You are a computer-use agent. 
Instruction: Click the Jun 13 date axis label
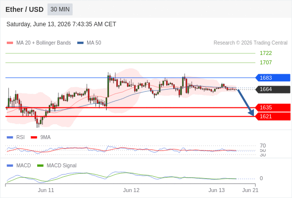(x=216, y=190)
